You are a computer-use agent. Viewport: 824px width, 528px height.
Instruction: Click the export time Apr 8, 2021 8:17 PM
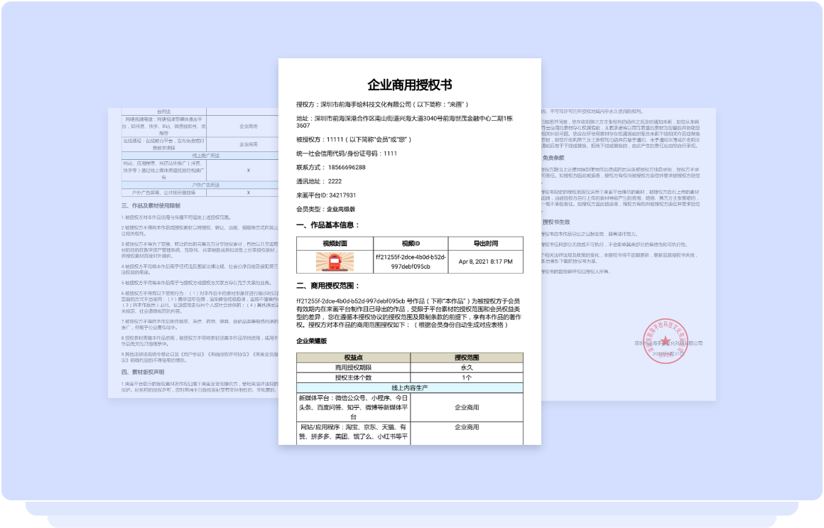coord(486,262)
